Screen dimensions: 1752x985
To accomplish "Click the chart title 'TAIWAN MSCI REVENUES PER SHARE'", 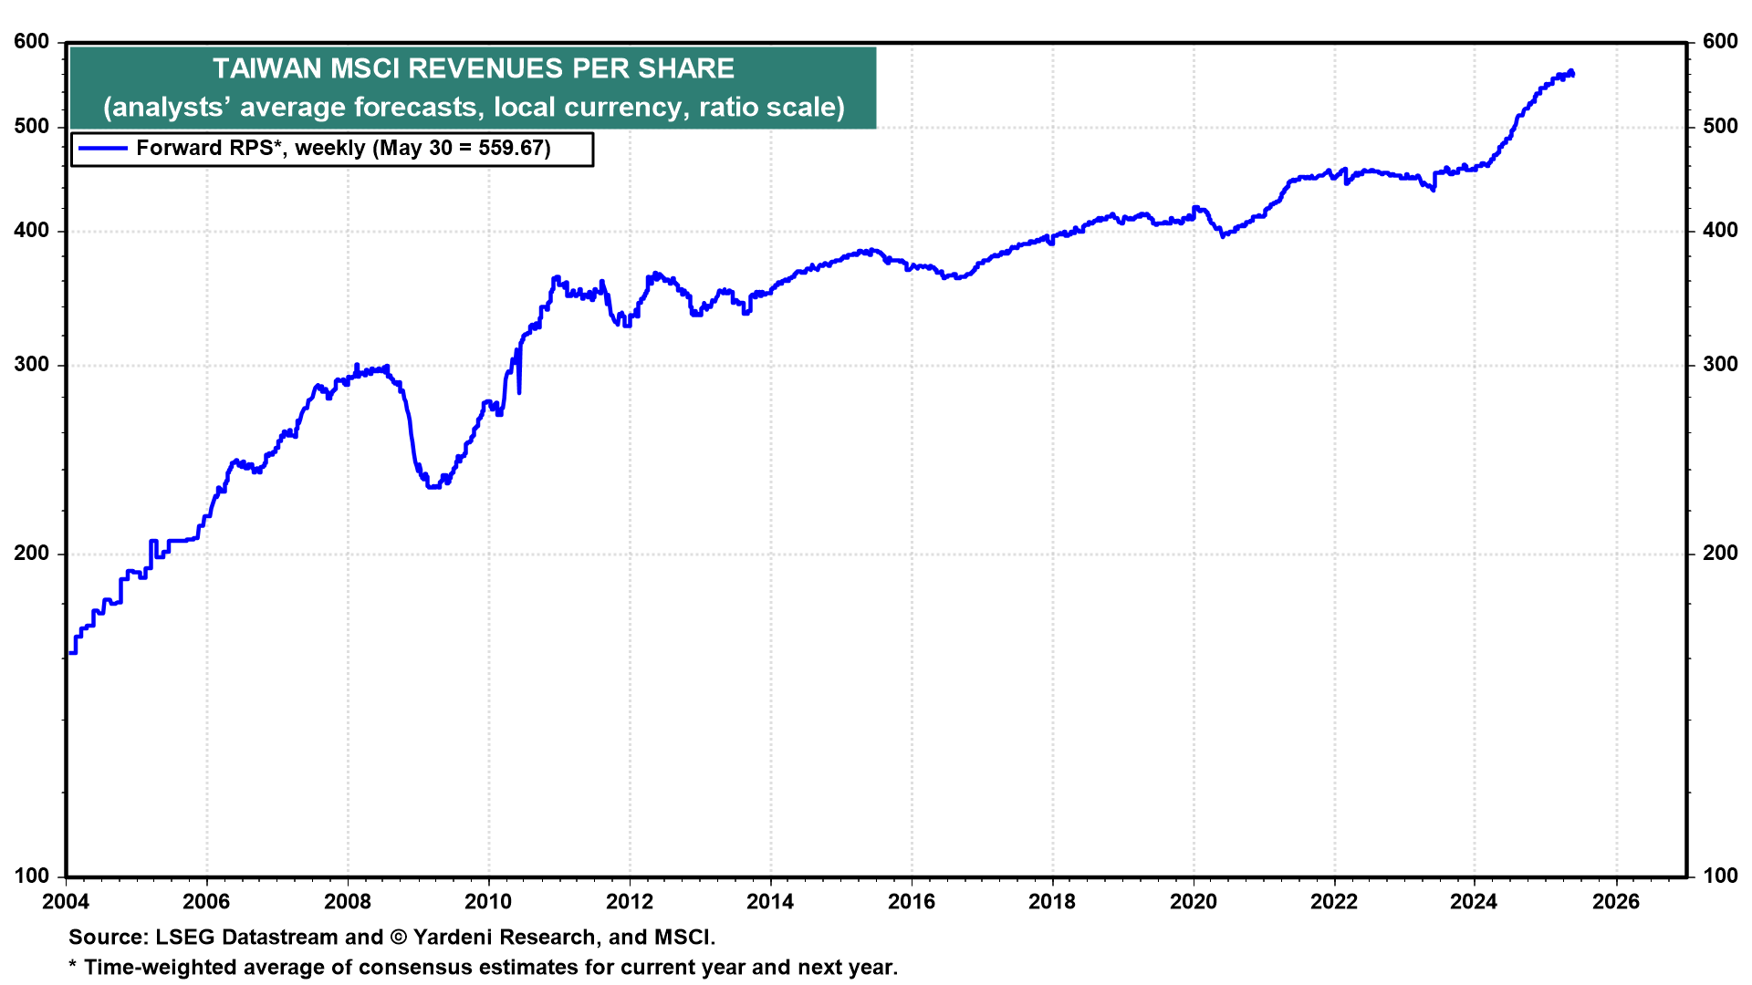I will coord(473,68).
